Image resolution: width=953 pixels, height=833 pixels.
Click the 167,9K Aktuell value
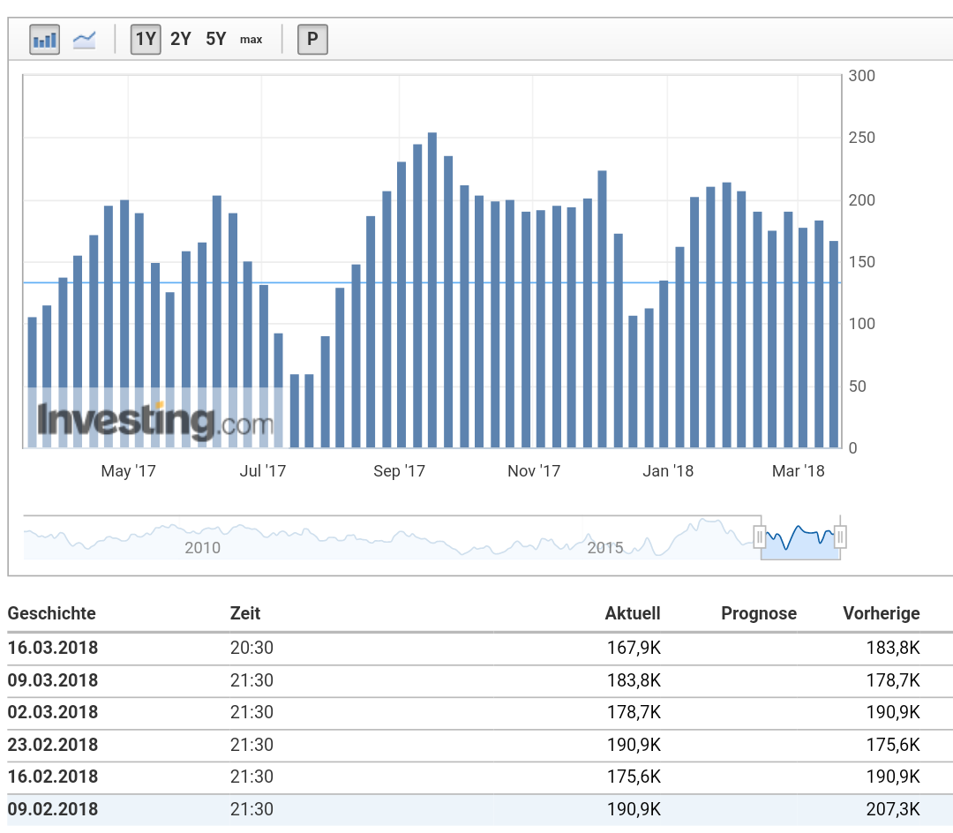[634, 648]
